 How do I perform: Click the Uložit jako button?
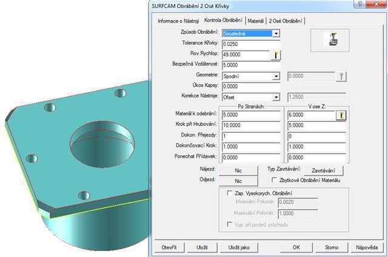(239, 247)
